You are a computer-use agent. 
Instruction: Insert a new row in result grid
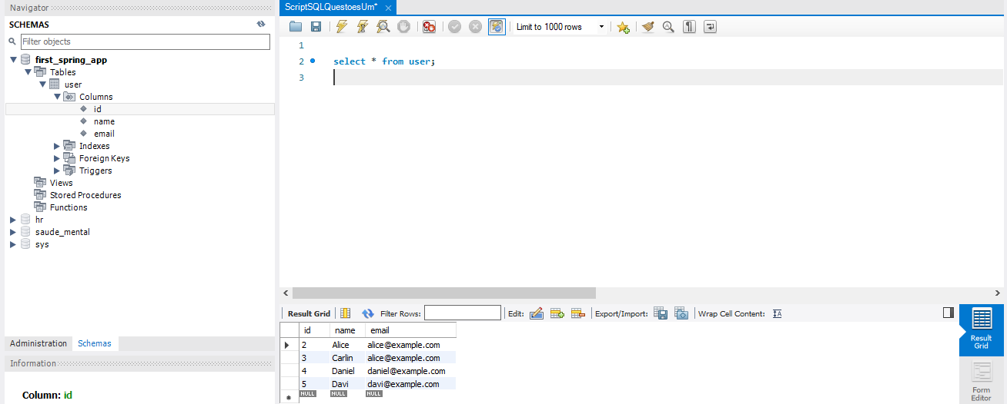click(x=557, y=313)
